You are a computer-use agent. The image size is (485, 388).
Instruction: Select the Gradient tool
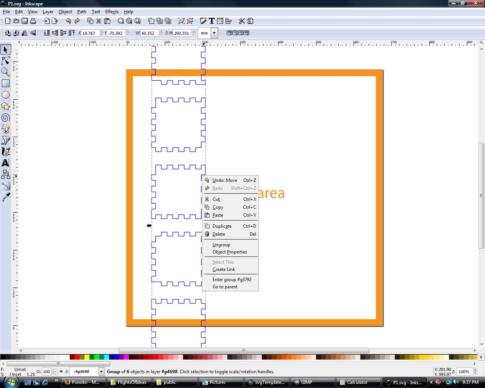click(x=6, y=186)
